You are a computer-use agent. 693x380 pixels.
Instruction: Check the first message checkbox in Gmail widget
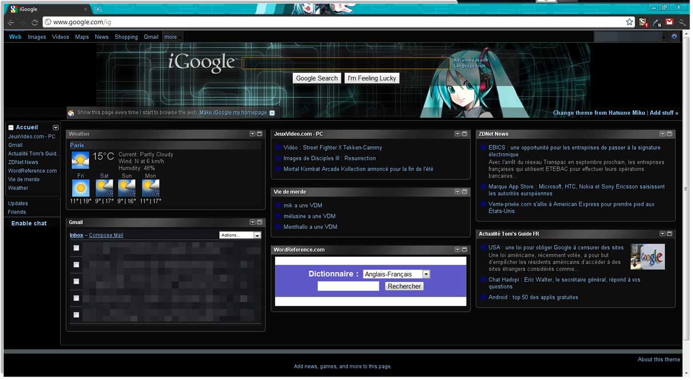76,248
